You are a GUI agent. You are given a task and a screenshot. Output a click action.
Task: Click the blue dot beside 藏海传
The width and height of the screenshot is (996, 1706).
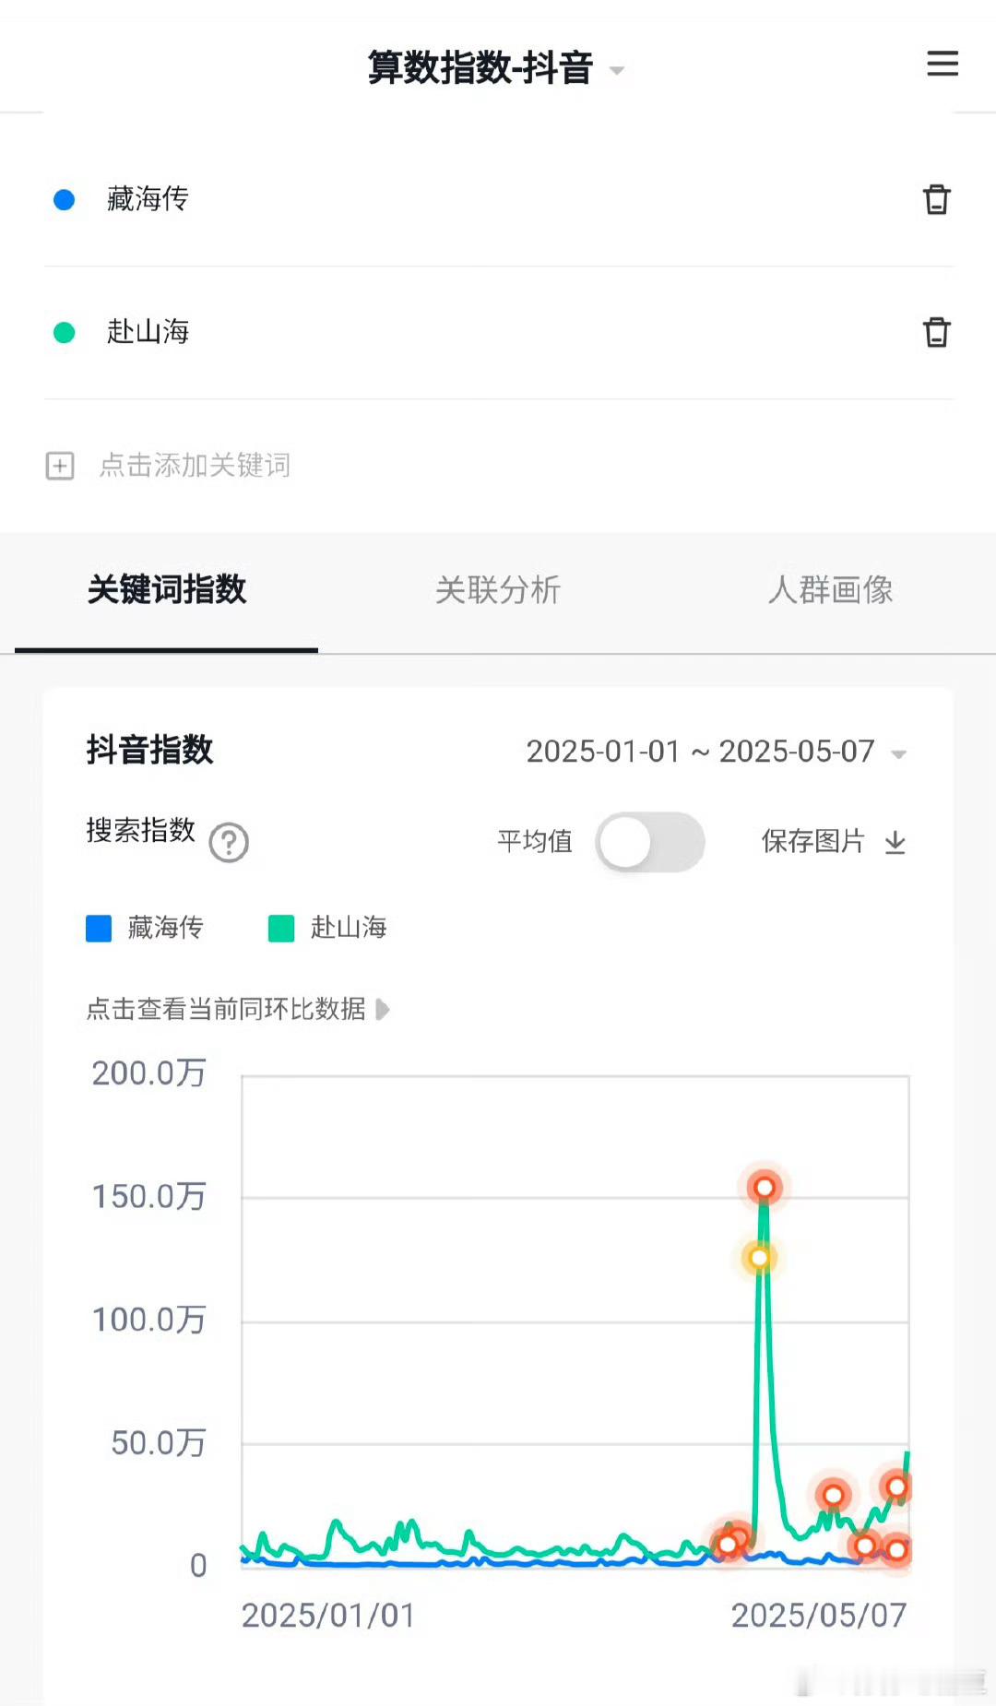click(x=65, y=199)
